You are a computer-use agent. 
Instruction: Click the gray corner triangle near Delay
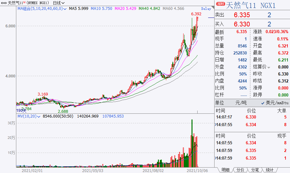click(x=213, y=7)
